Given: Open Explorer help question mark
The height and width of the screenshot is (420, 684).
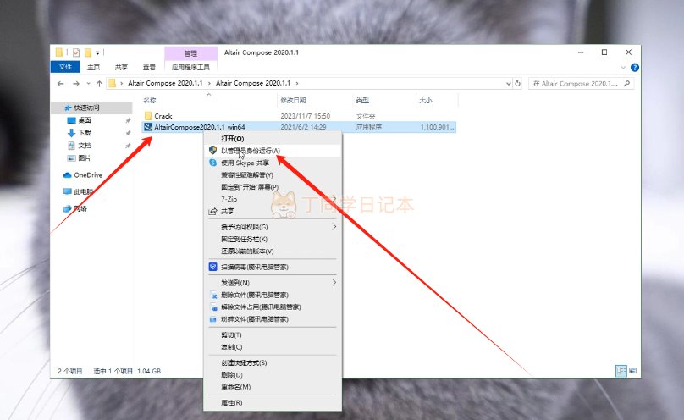Looking at the screenshot, I should 635,67.
